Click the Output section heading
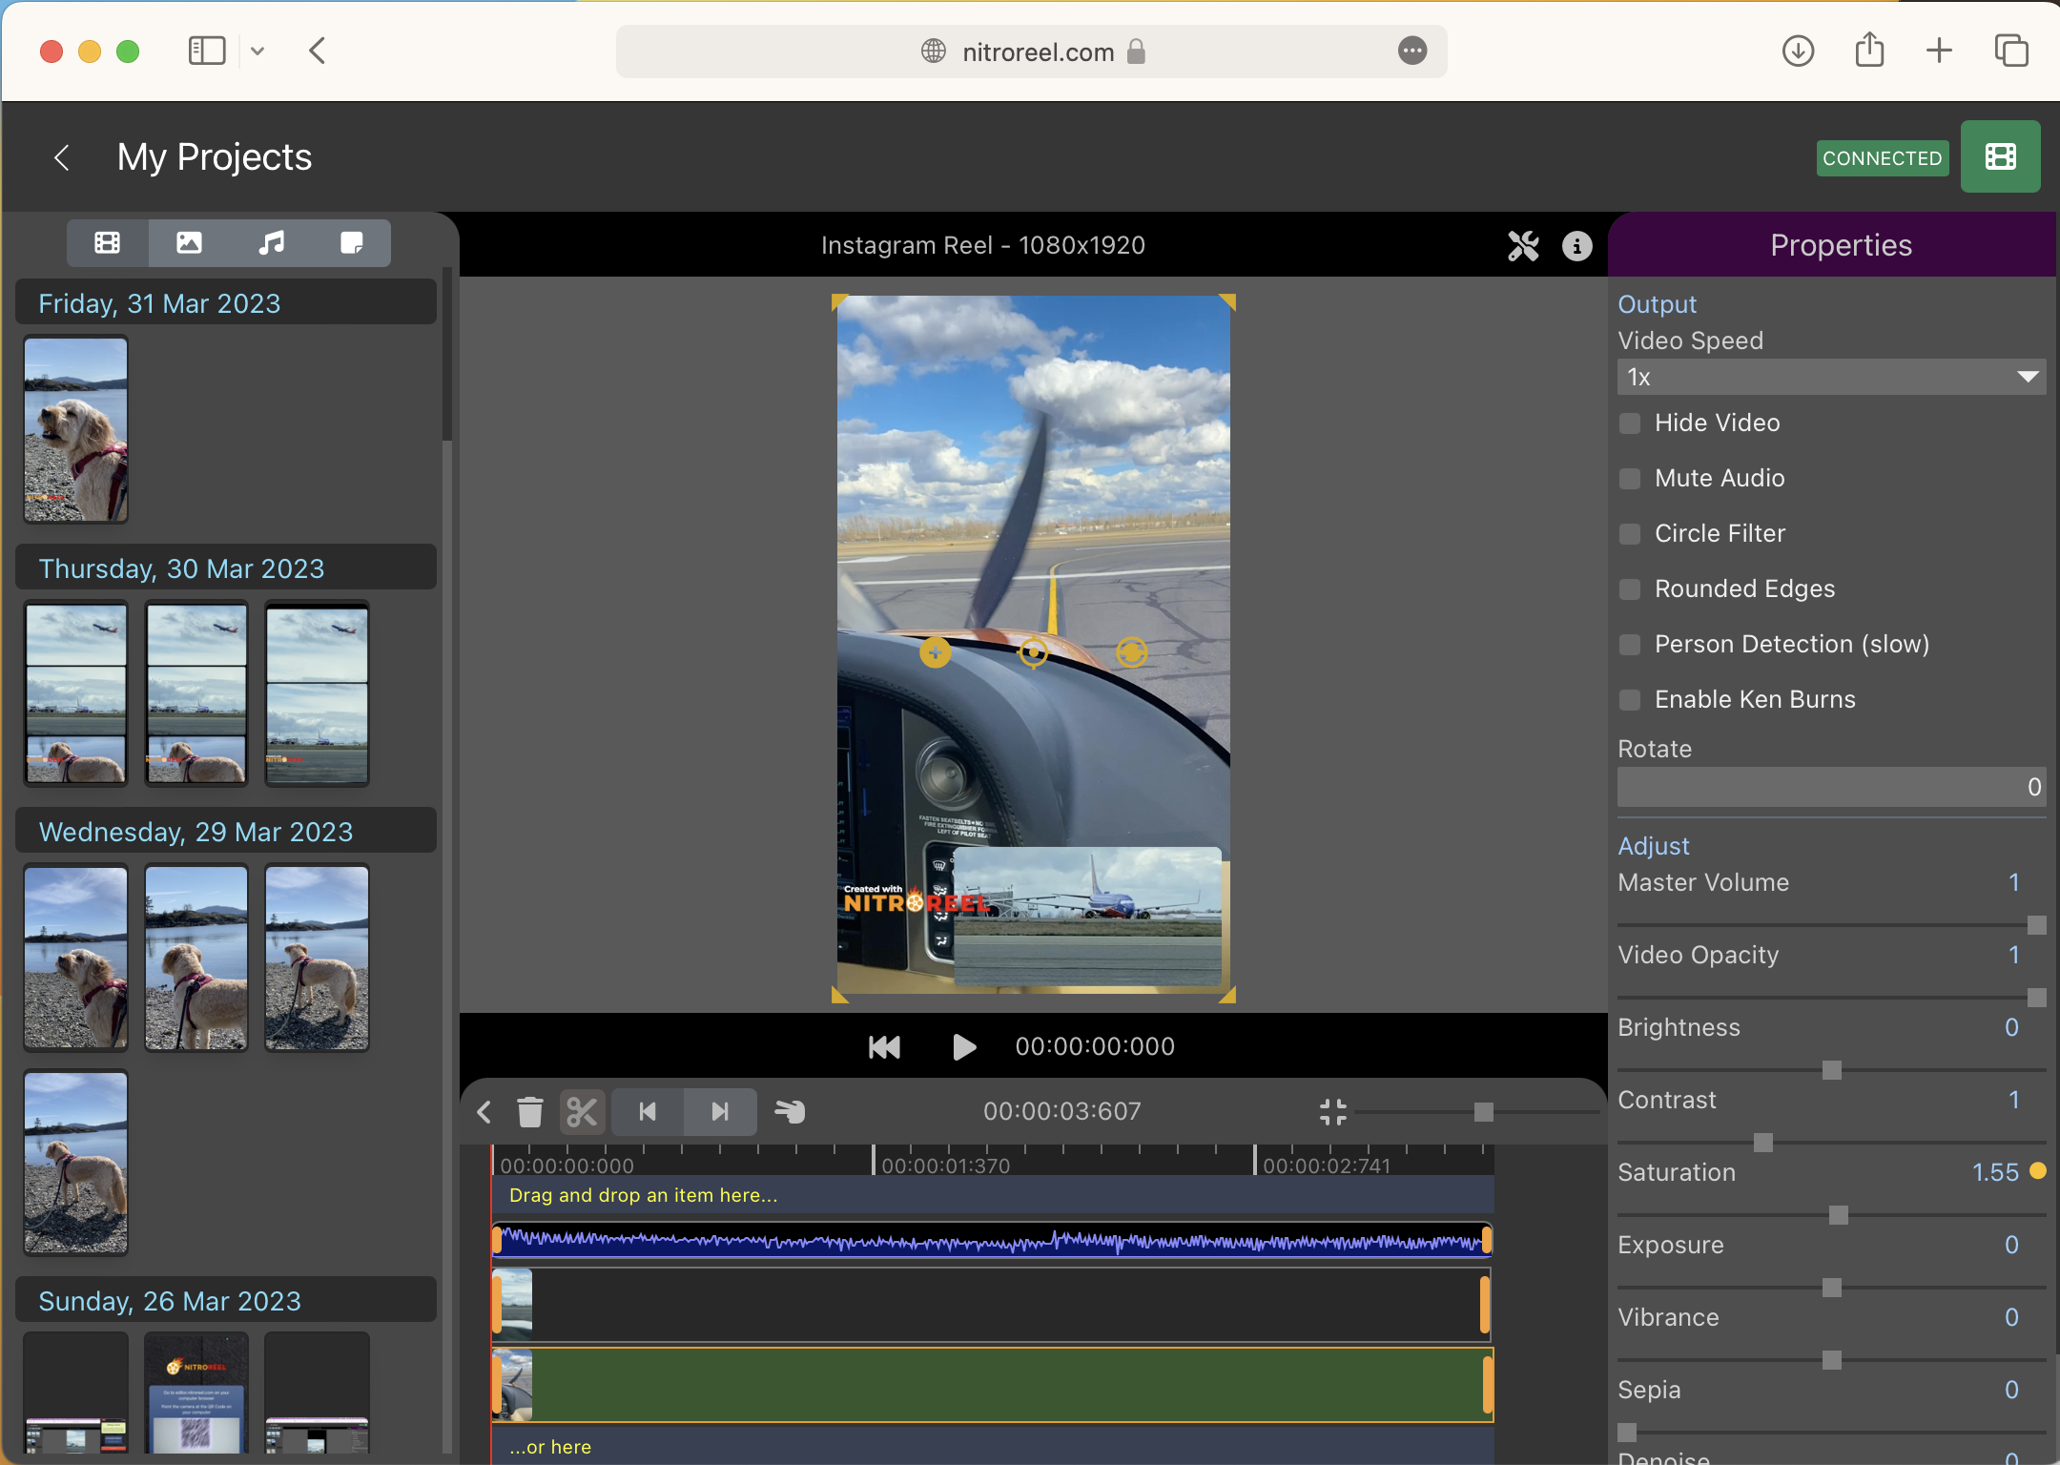Viewport: 2060px width, 1465px height. 1658,304
